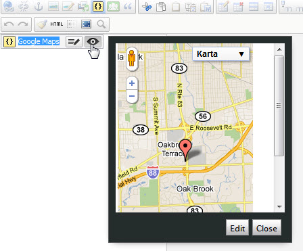The height and width of the screenshot is (251, 303).
Task: Insert an image using the picture icon
Action: click(53, 7)
